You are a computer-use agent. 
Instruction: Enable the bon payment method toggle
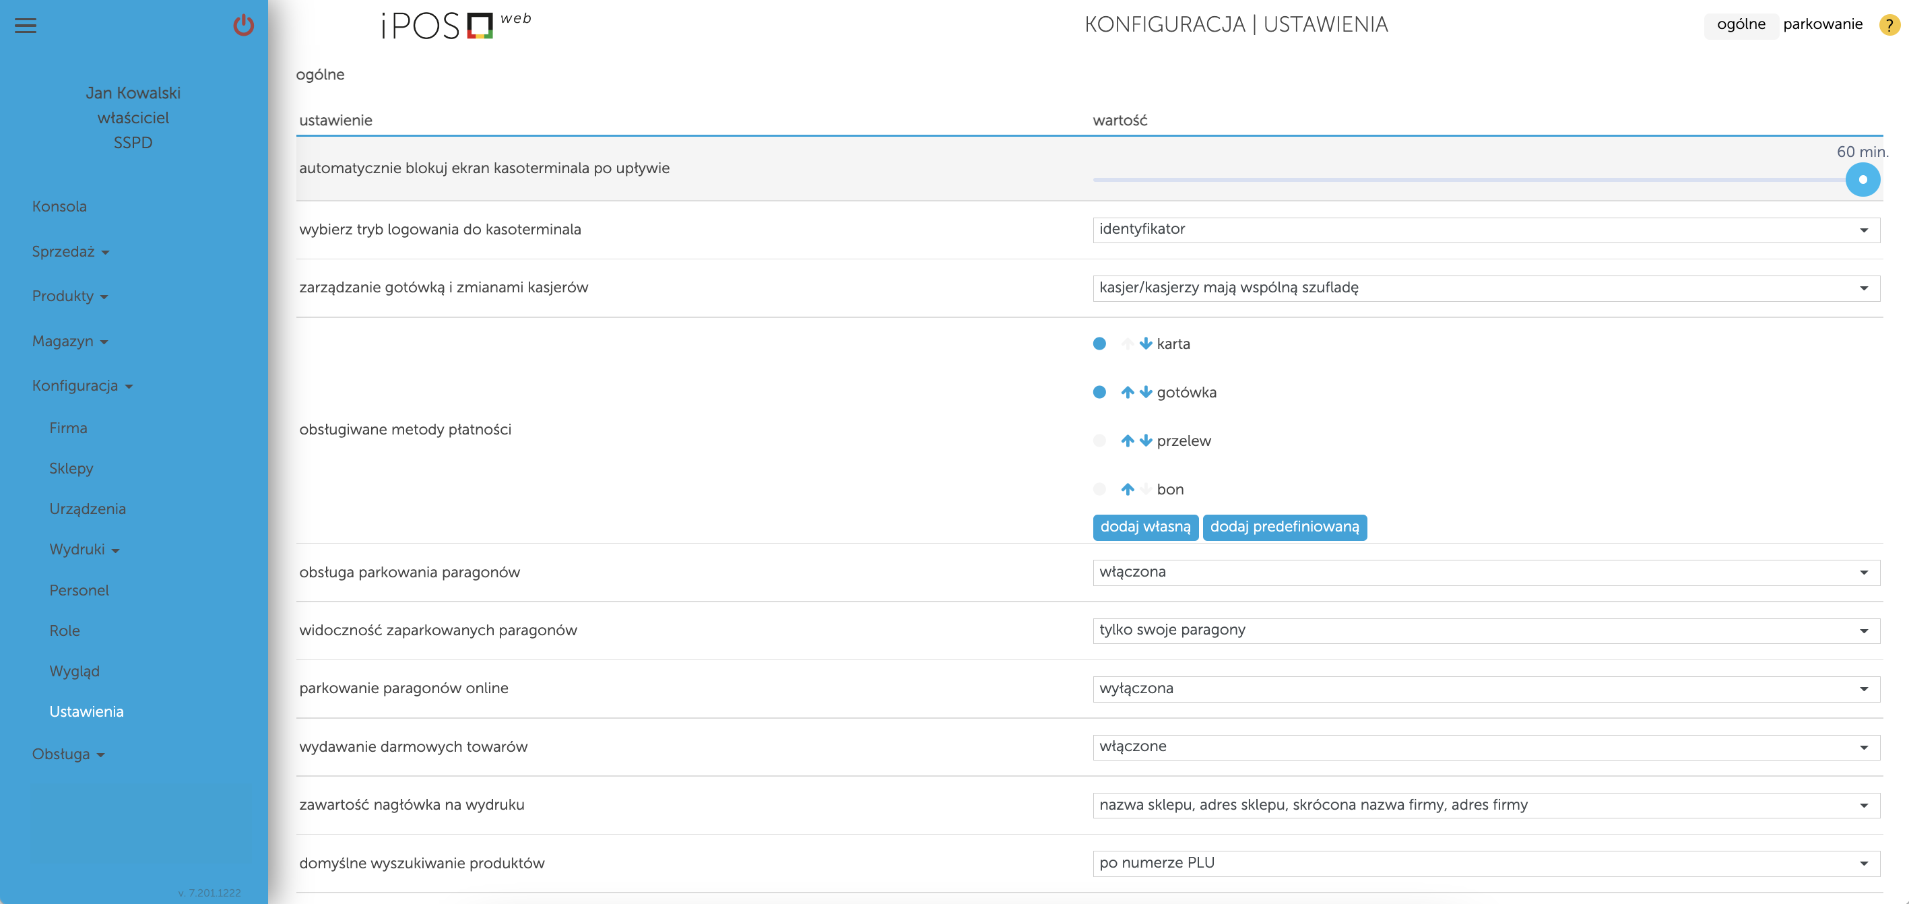(x=1099, y=489)
